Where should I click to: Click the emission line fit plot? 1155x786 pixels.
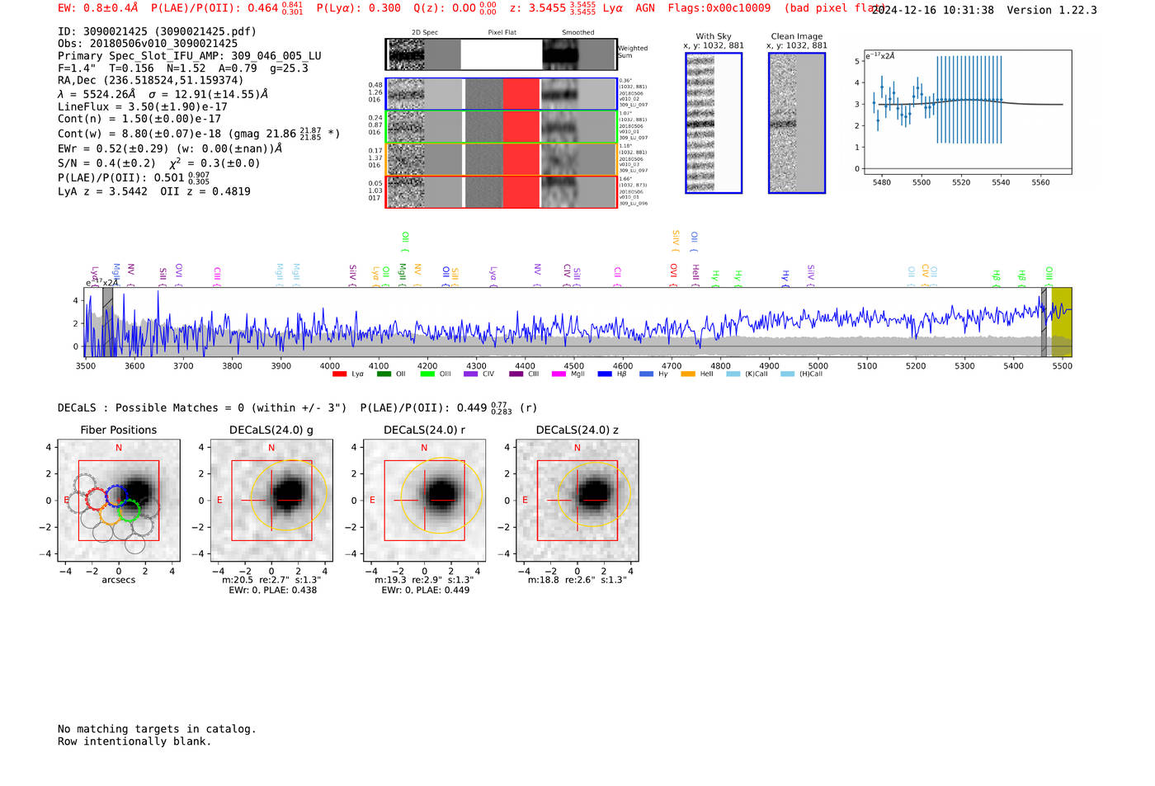(967, 112)
